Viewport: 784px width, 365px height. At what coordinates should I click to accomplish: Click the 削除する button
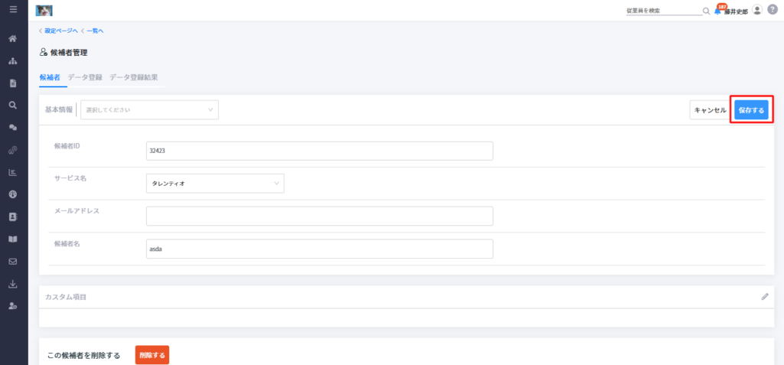point(152,356)
